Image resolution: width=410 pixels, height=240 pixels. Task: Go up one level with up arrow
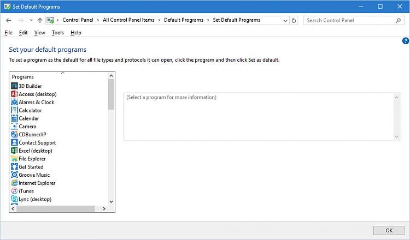tap(40, 20)
